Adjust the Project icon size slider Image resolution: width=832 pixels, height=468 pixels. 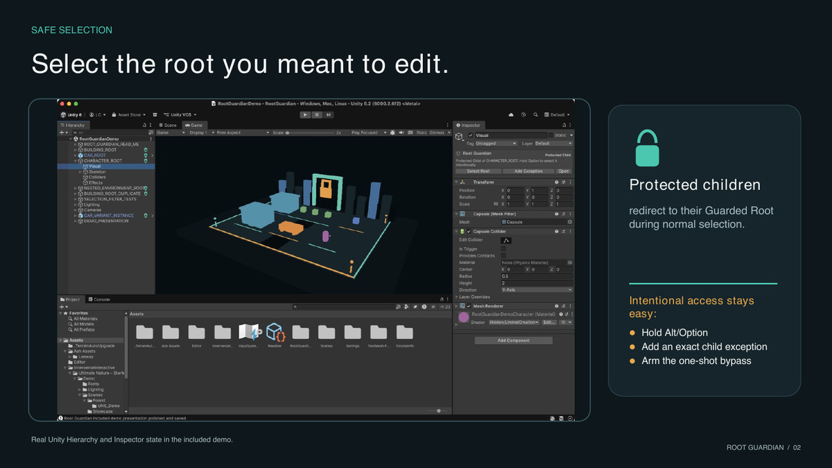[x=438, y=411]
